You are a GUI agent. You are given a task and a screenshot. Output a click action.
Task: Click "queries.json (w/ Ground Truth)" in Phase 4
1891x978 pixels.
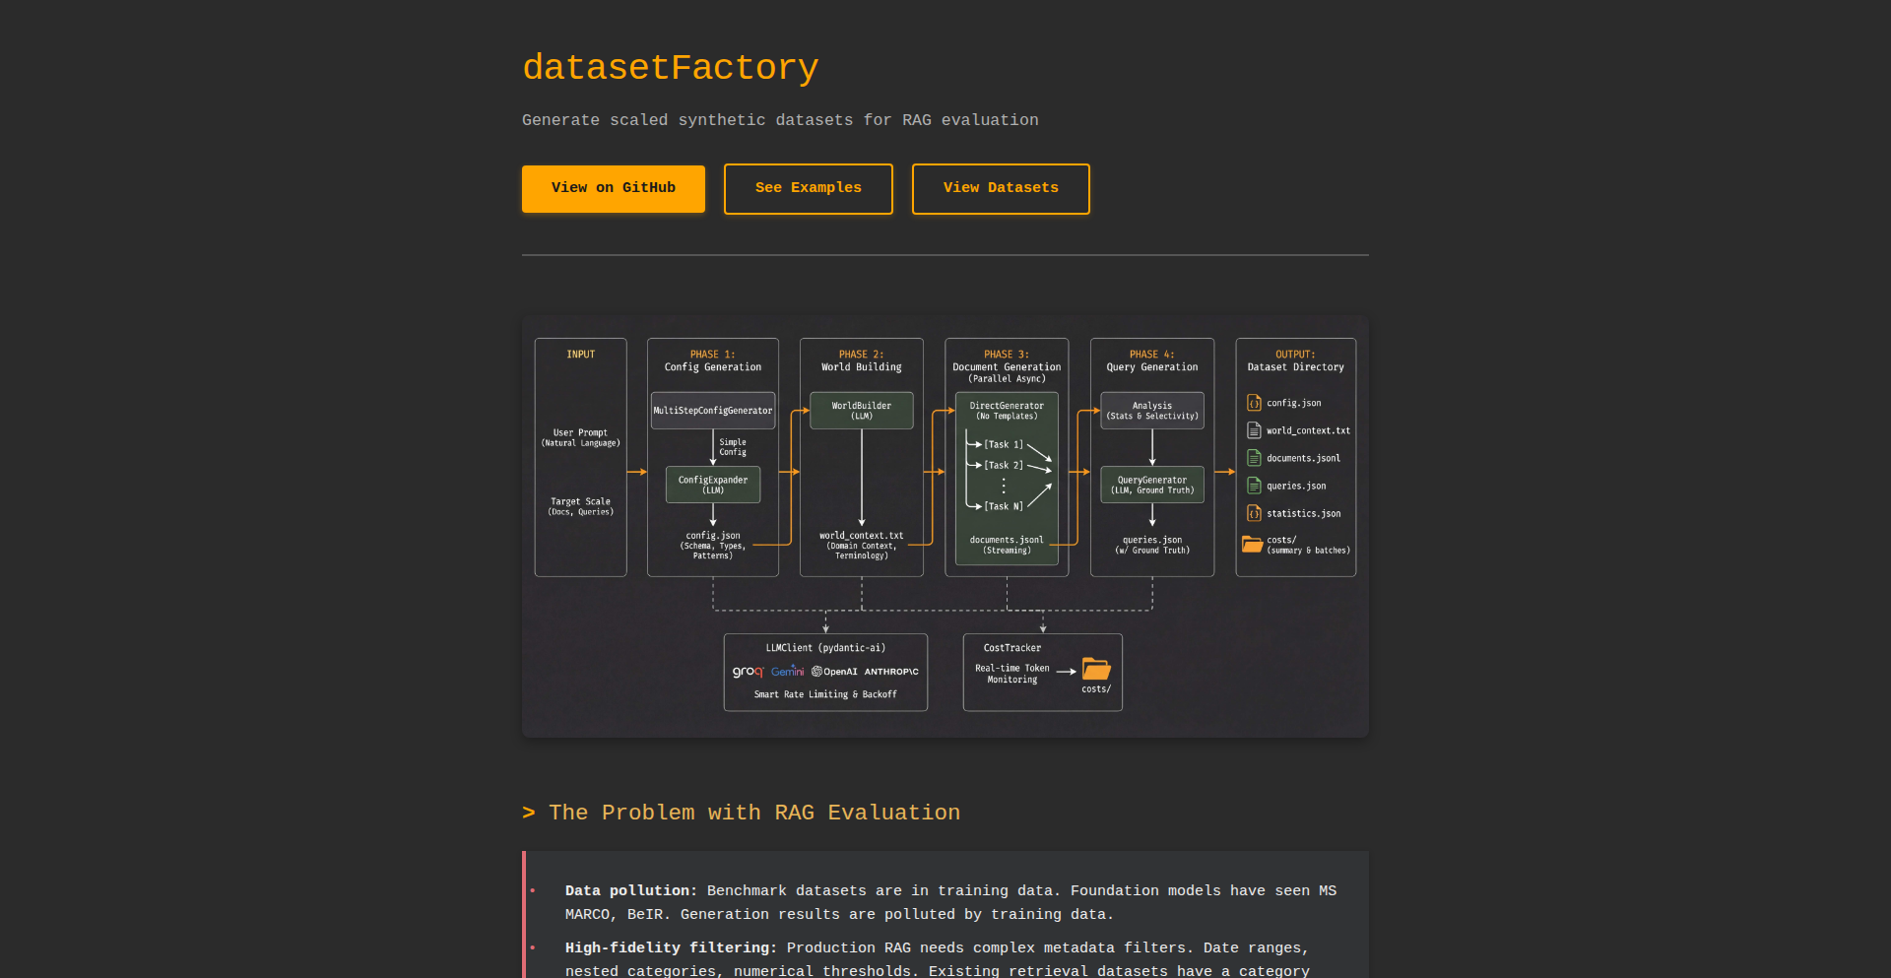coord(1152,546)
